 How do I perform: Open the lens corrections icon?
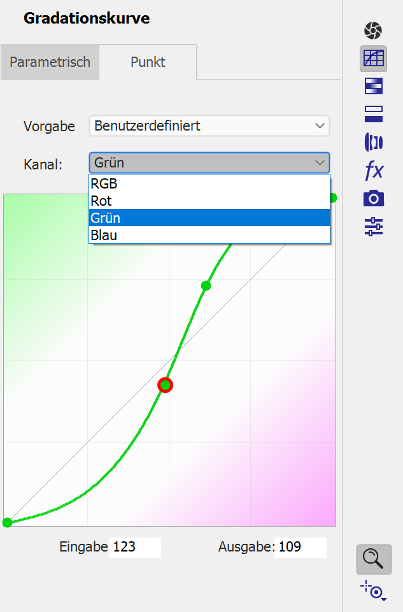373,141
